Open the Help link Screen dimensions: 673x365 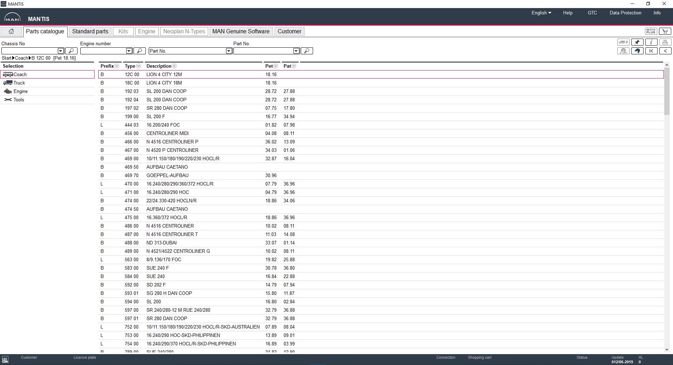tap(568, 13)
